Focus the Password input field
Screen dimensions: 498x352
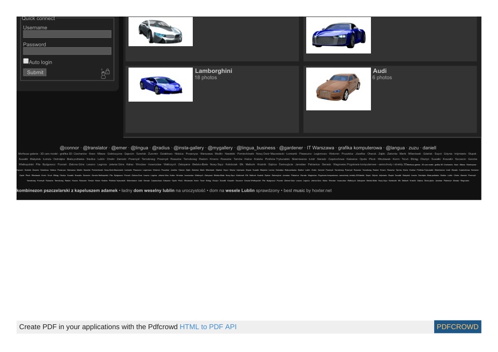(67, 51)
